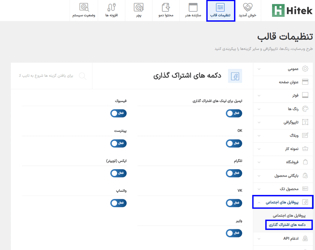
Task: Click the تنظیمات قالب sliders icon
Action: 220,7
